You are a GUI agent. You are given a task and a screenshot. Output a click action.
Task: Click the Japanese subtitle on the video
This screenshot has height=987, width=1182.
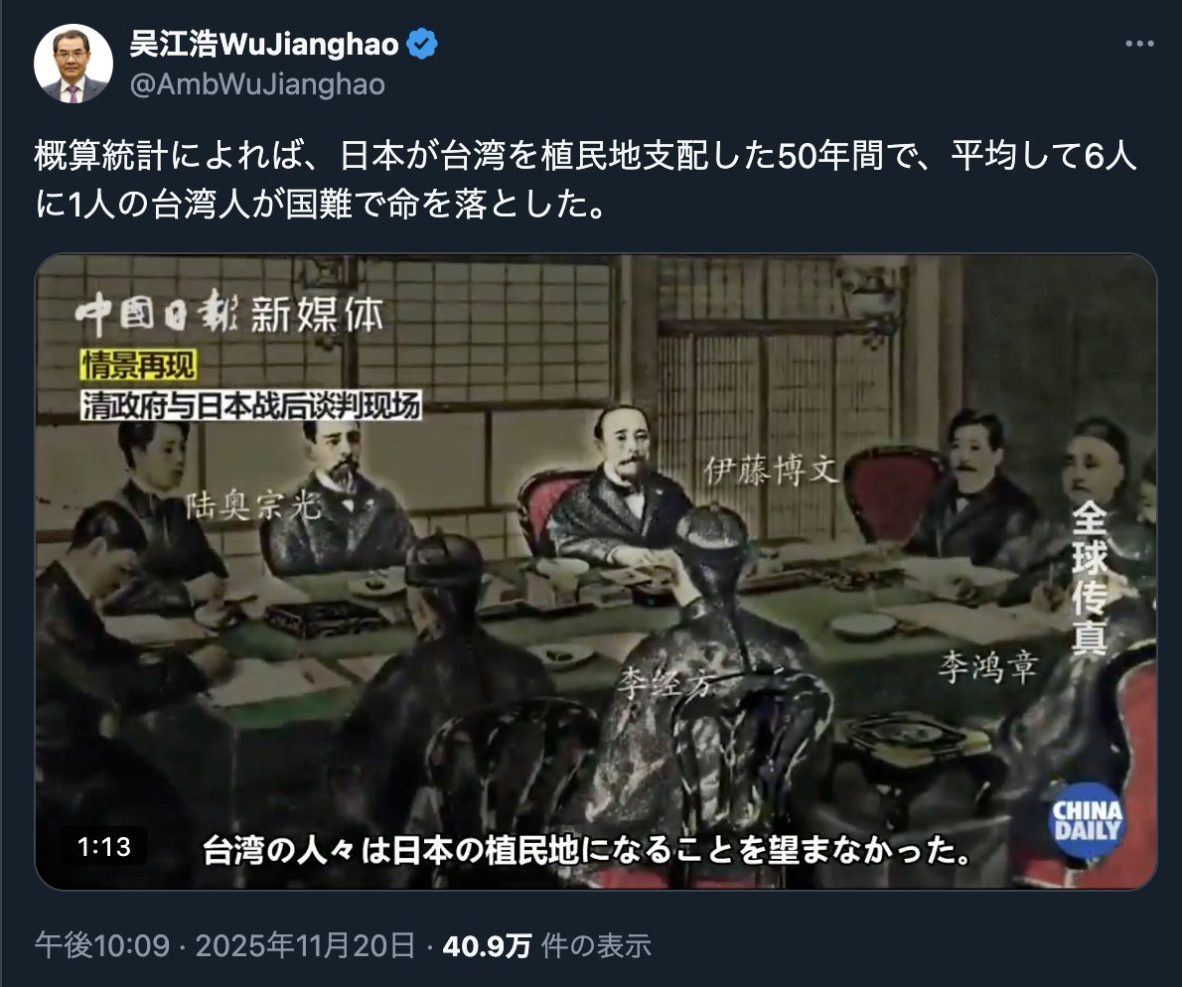tap(586, 850)
